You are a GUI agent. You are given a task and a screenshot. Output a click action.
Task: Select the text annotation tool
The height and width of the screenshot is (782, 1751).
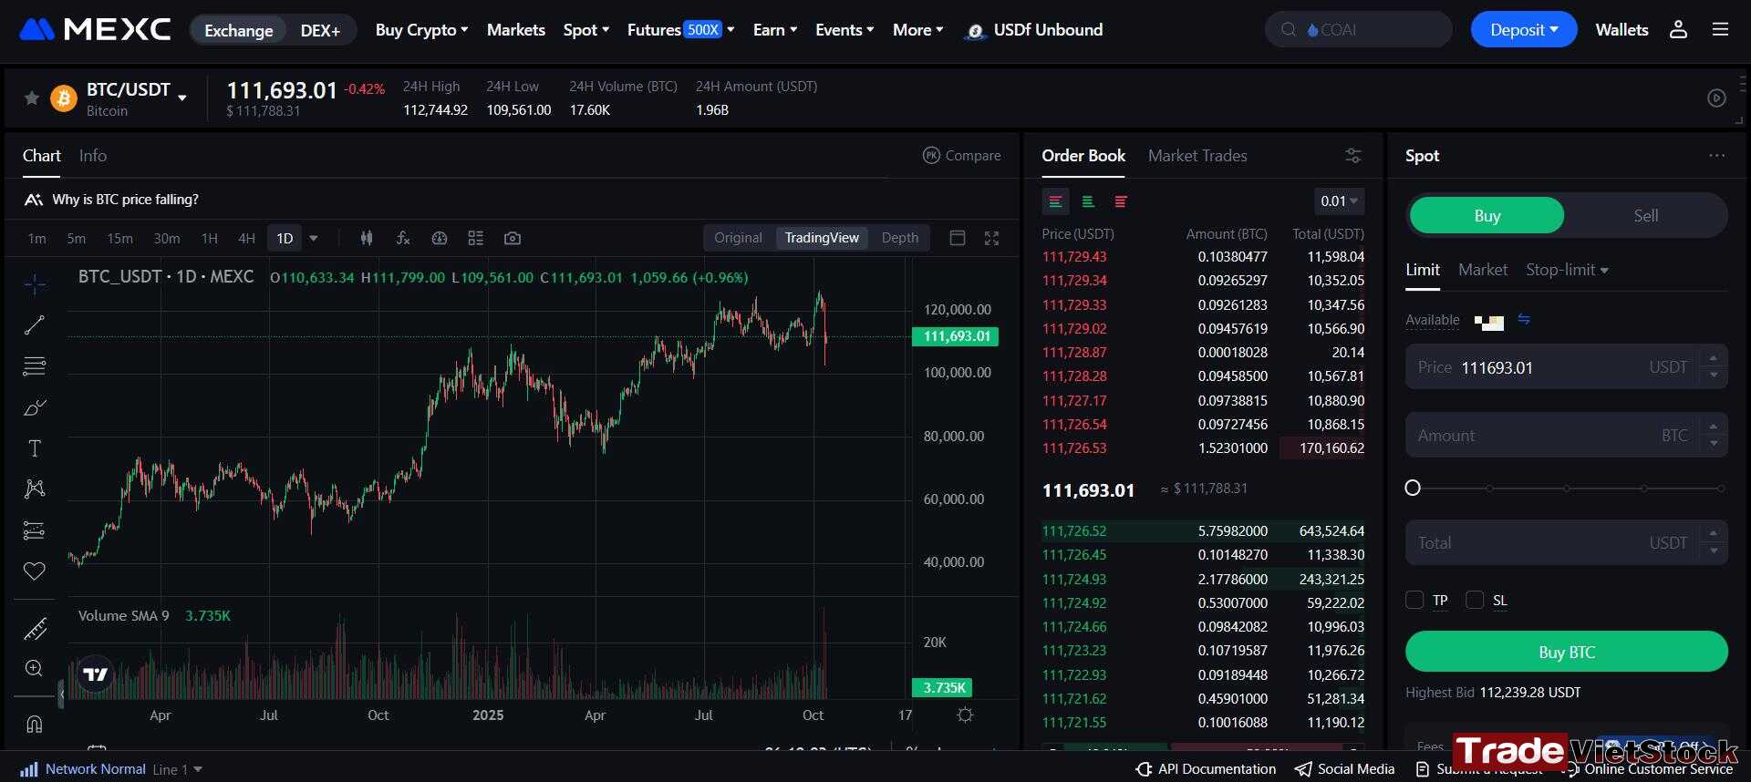click(x=35, y=448)
